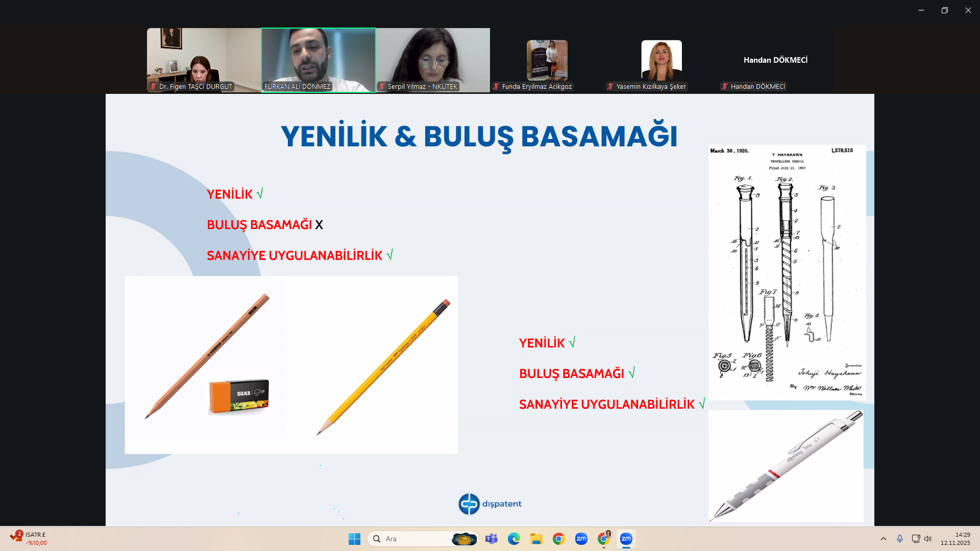Click Chrome icon with profile picture

pyautogui.click(x=604, y=539)
